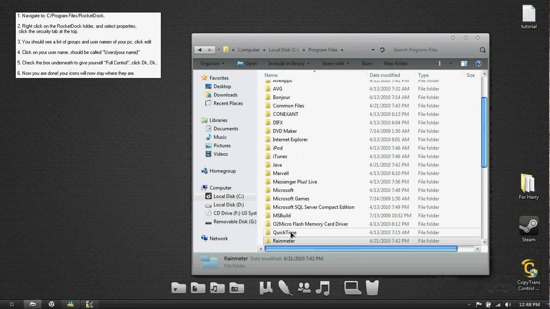Click the Search Program Files field
The image size is (550, 309).
tap(434, 50)
